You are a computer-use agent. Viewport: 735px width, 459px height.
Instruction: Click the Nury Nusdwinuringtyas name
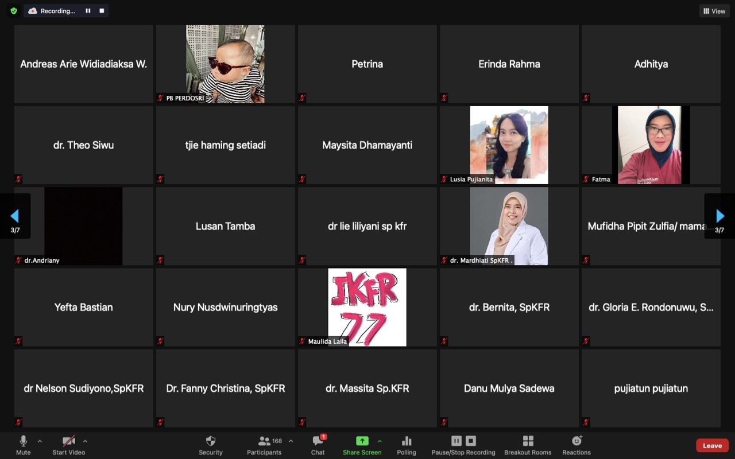226,308
